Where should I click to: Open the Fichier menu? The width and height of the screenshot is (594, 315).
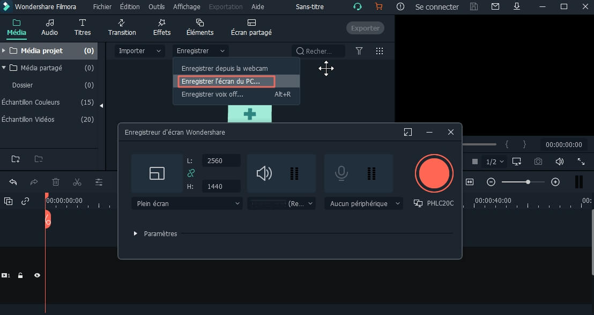102,6
